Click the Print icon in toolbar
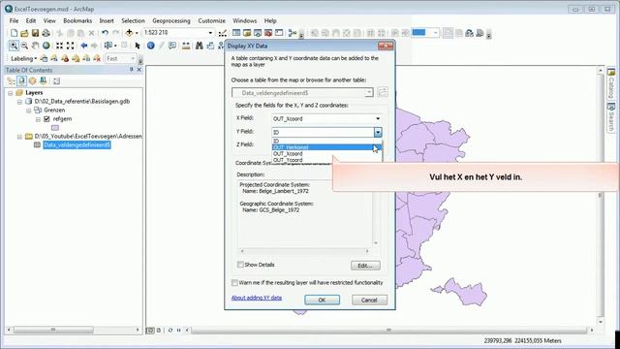620x349 pixels. coord(46,33)
